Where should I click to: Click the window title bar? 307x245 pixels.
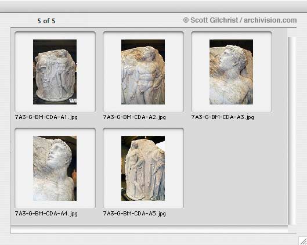tap(153, 6)
